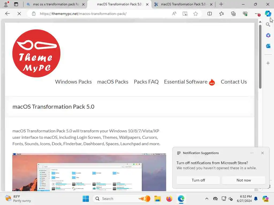Viewport: 274px width, 205px height.
Task: Open Immersive Reader icon
Action: pos(185,14)
